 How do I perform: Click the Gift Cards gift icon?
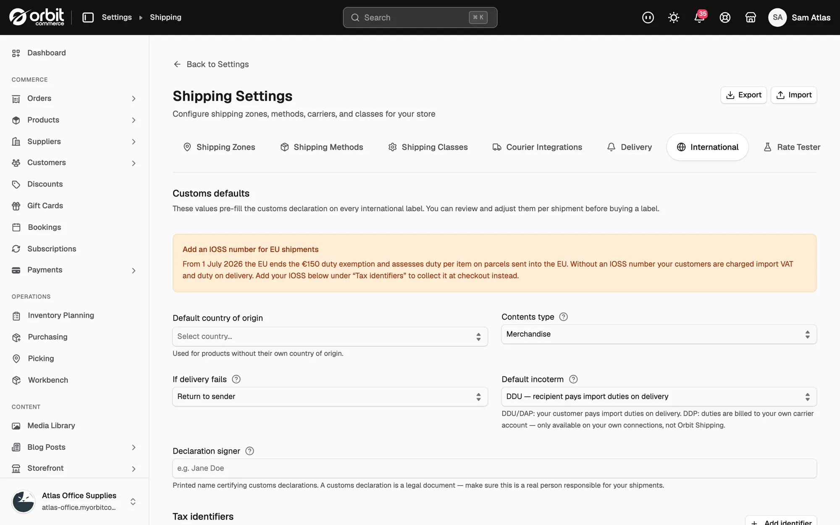(x=16, y=206)
